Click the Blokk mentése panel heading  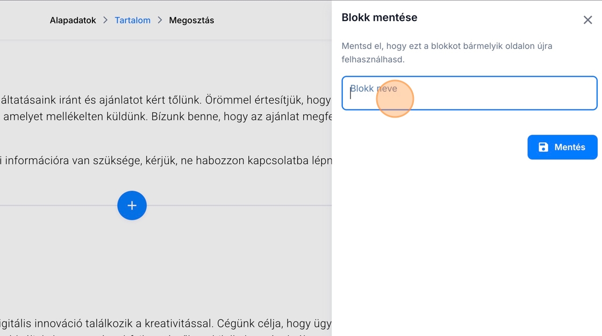click(379, 18)
